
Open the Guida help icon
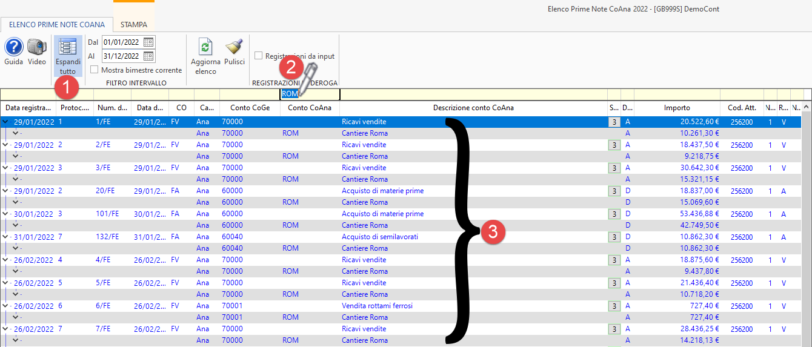(x=13, y=47)
